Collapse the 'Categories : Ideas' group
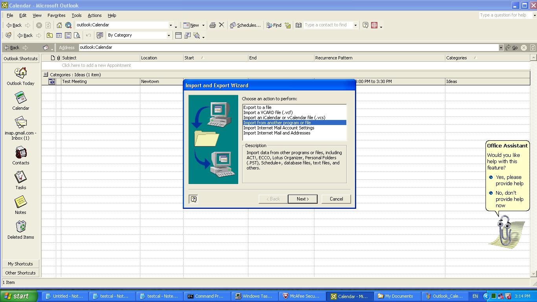 click(46, 74)
